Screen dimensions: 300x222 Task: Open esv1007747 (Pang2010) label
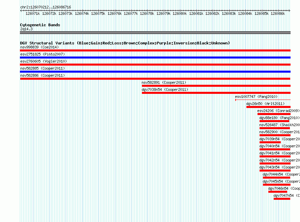coord(256,97)
